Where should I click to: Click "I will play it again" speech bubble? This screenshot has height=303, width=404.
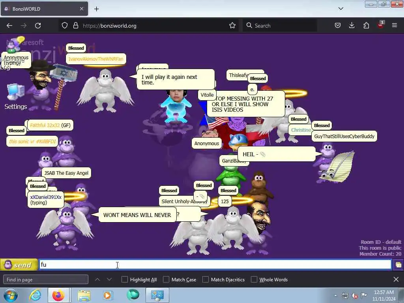click(175, 79)
